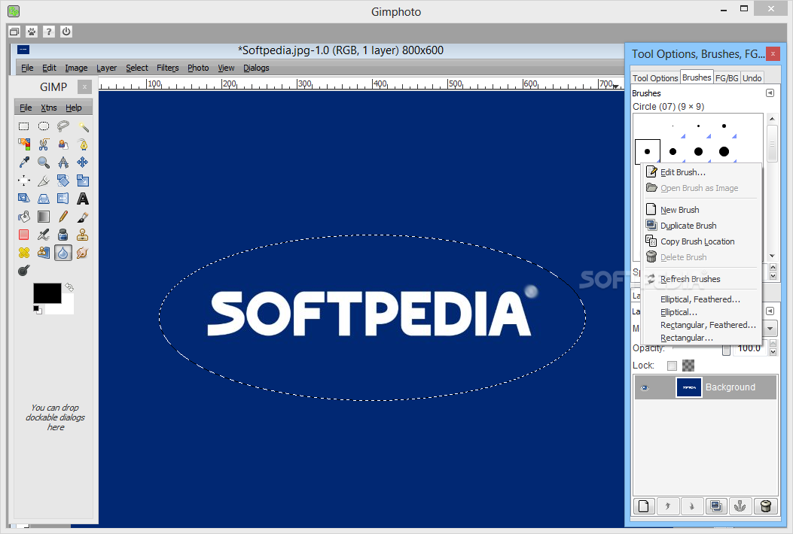Viewport: 793px width, 534px height.
Task: Choose the Paintbrush tool
Action: click(83, 217)
